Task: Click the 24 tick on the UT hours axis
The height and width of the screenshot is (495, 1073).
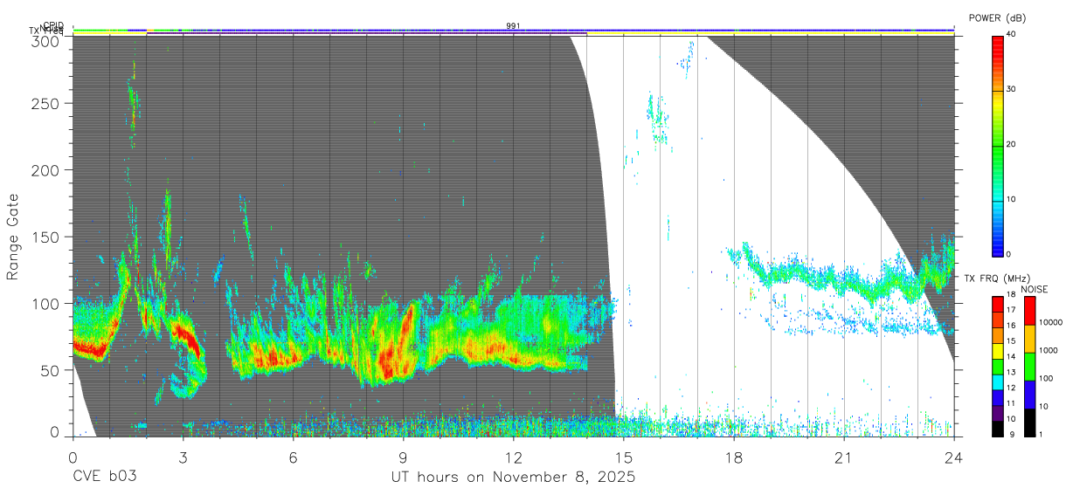Action: (953, 457)
